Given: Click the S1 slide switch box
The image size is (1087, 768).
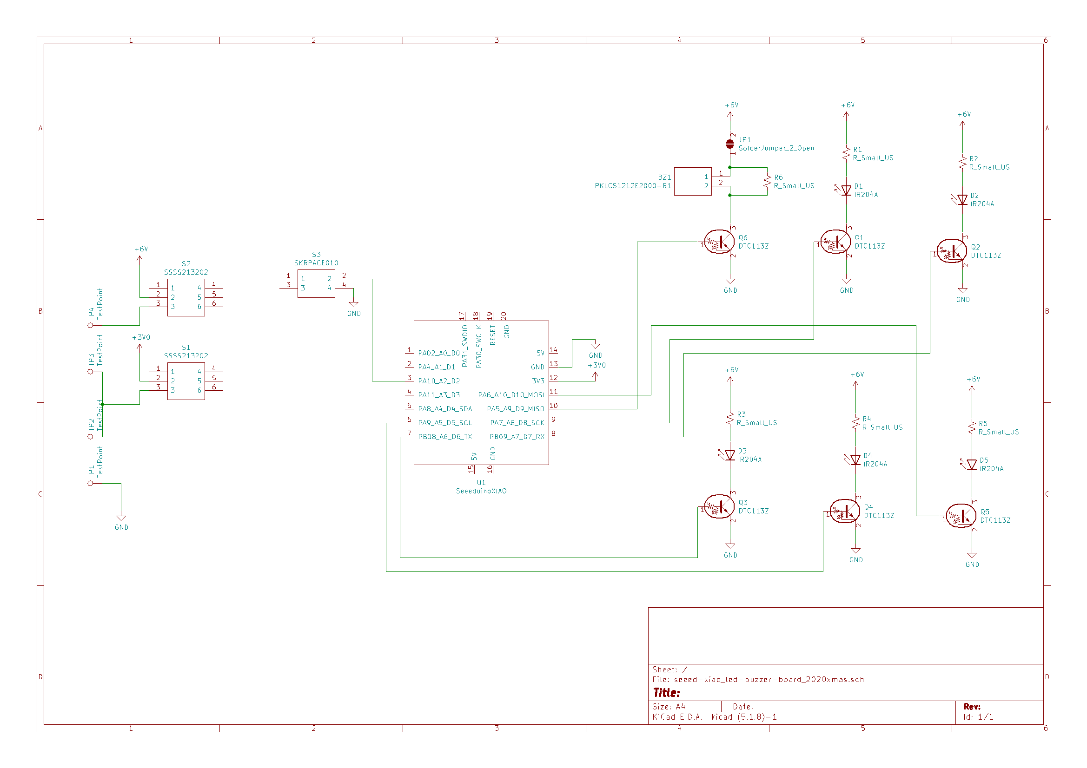Looking at the screenshot, I should [x=186, y=381].
